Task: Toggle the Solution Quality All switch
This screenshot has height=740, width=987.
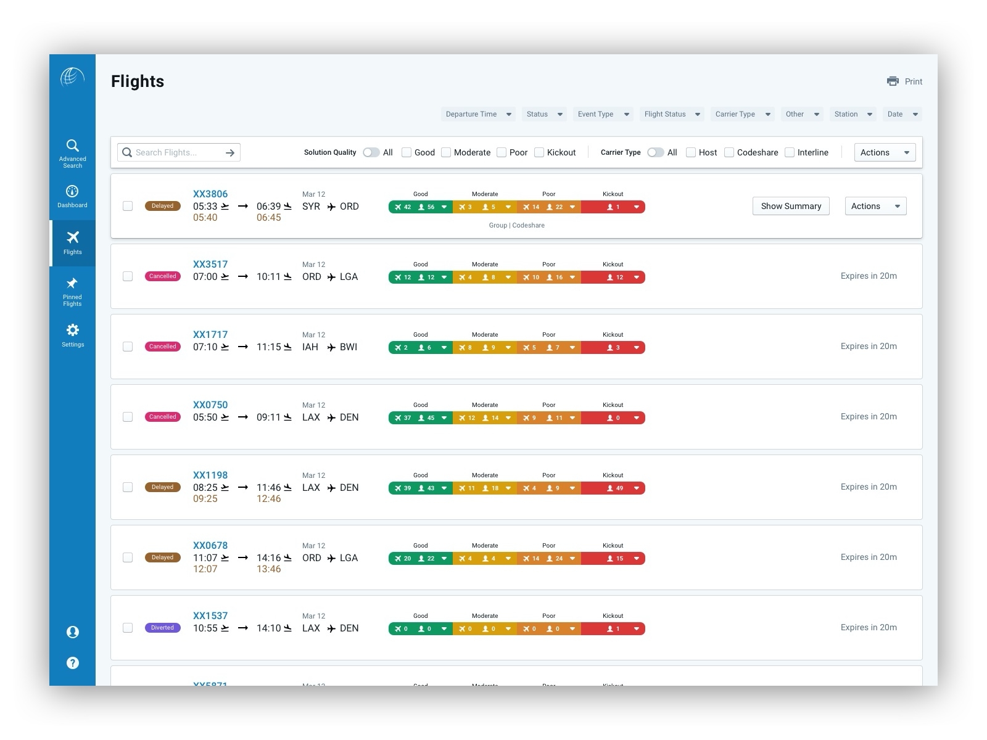Action: [372, 152]
